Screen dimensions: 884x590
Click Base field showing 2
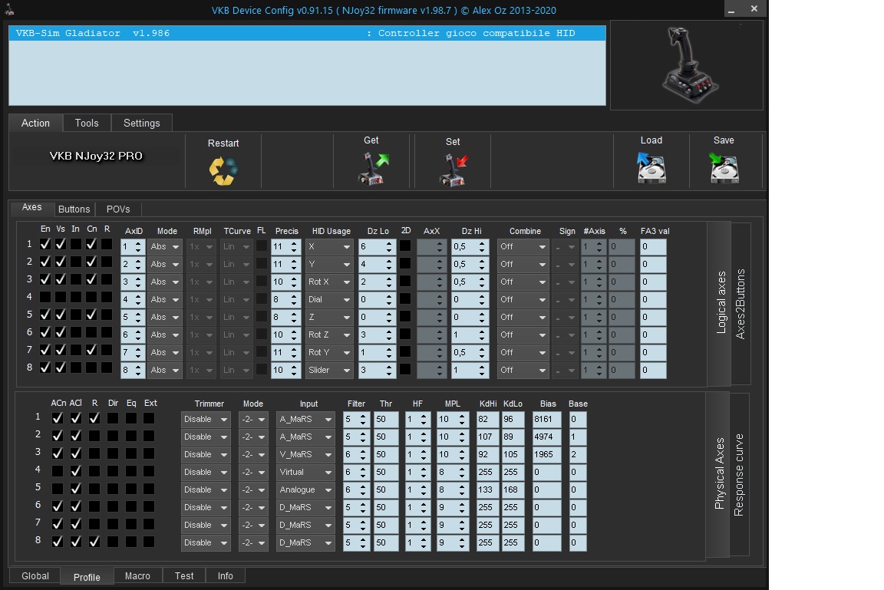[577, 454]
